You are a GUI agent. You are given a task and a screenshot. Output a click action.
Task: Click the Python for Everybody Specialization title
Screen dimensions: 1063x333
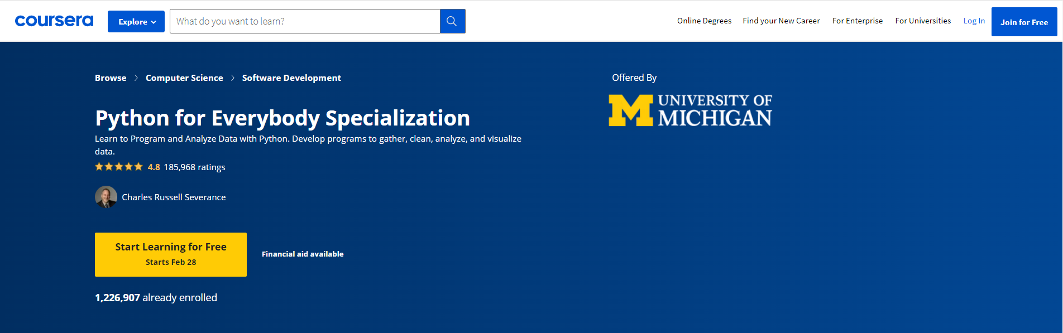282,118
